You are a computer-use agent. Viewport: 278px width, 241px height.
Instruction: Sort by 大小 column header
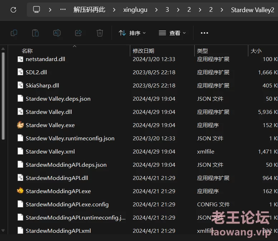pyautogui.click(x=256, y=51)
